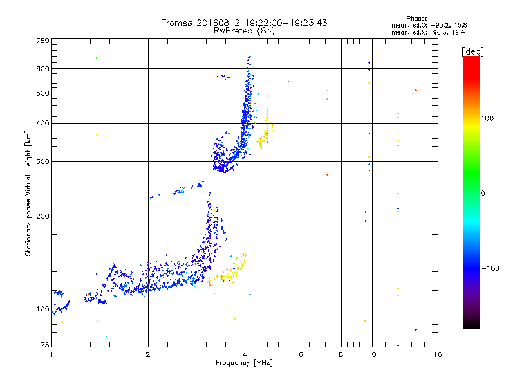The width and height of the screenshot is (515, 386).
Task: Click x-axis tick label '8'
Action: 341,354
